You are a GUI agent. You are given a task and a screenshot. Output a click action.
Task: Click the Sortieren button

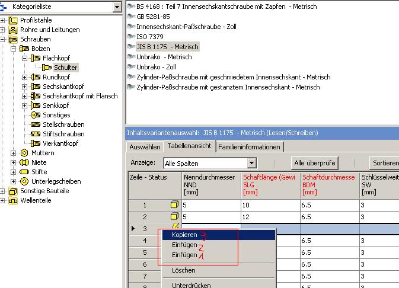(x=384, y=163)
